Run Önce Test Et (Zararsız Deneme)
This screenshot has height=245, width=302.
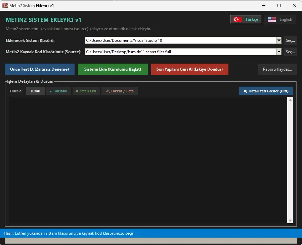point(40,69)
